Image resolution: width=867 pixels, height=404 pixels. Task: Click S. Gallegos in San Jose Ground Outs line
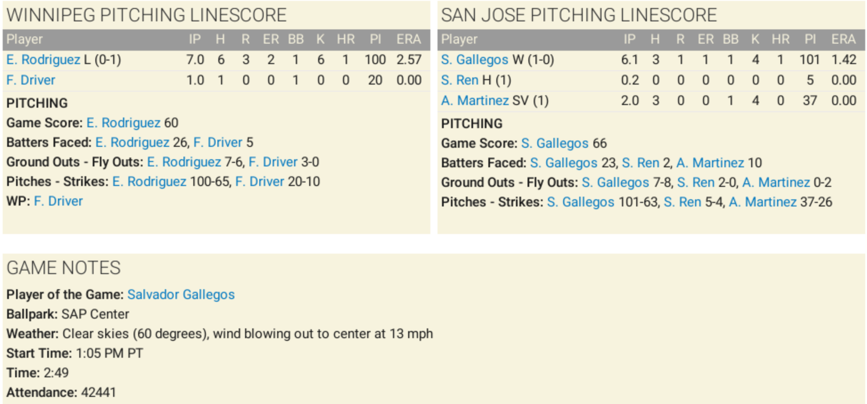[x=615, y=182]
